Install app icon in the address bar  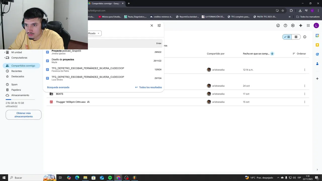click(277, 11)
